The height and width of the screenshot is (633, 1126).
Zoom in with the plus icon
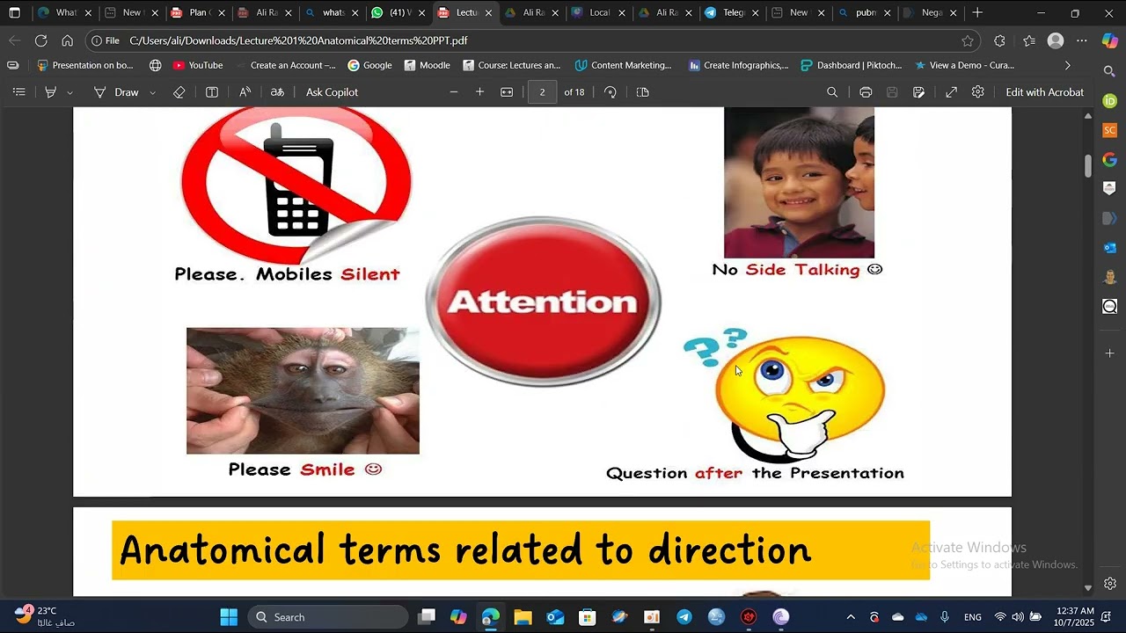click(479, 92)
